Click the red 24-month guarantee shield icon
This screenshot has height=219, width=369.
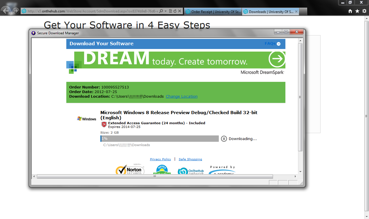pyautogui.click(x=104, y=124)
